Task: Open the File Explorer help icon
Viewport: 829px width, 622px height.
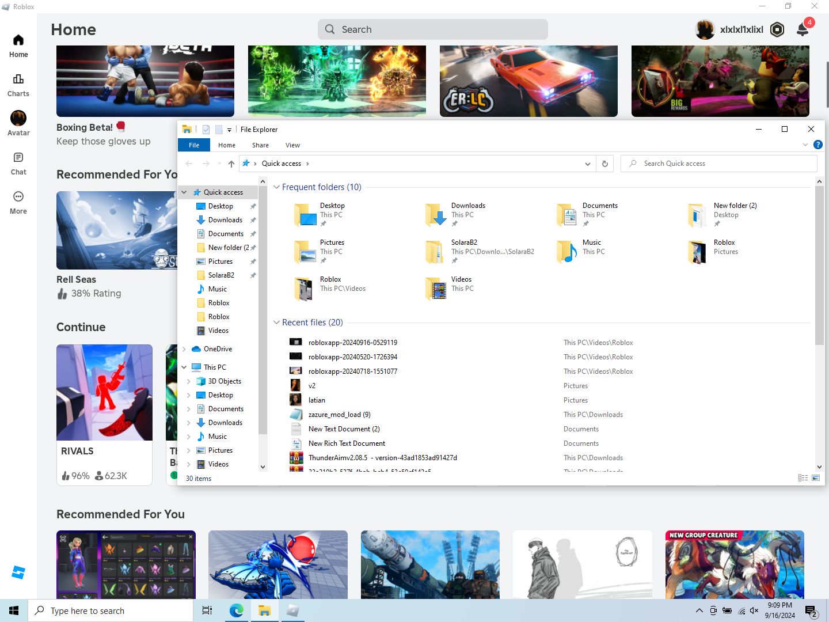Action: 817,145
